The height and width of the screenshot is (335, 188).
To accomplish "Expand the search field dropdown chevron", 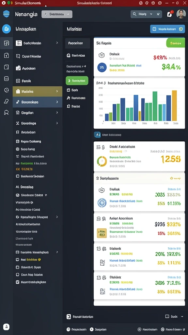I will click(x=151, y=14).
